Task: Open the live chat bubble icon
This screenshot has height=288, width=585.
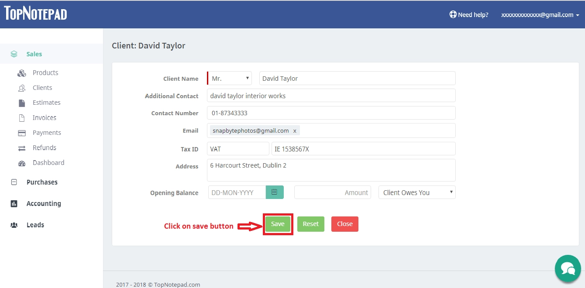Action: point(568,268)
